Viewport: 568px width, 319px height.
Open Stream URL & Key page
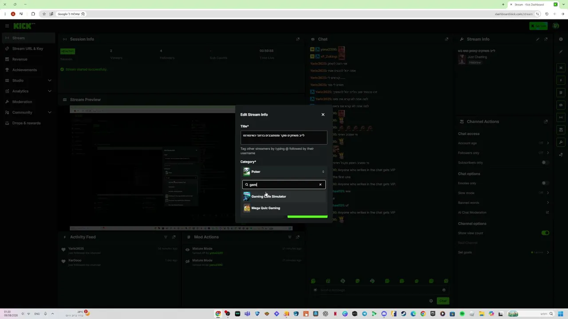[28, 49]
